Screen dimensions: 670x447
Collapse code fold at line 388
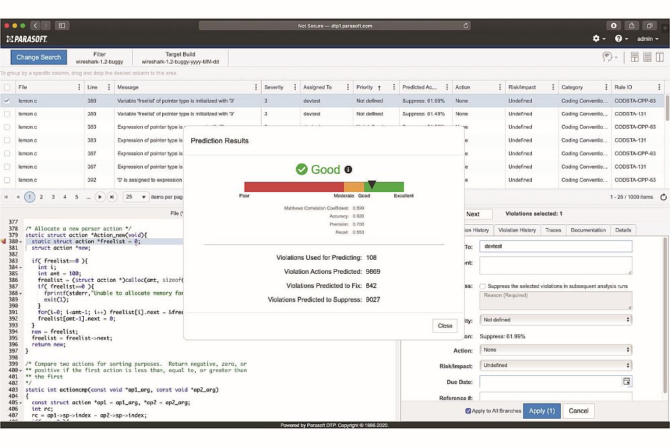(x=21, y=293)
